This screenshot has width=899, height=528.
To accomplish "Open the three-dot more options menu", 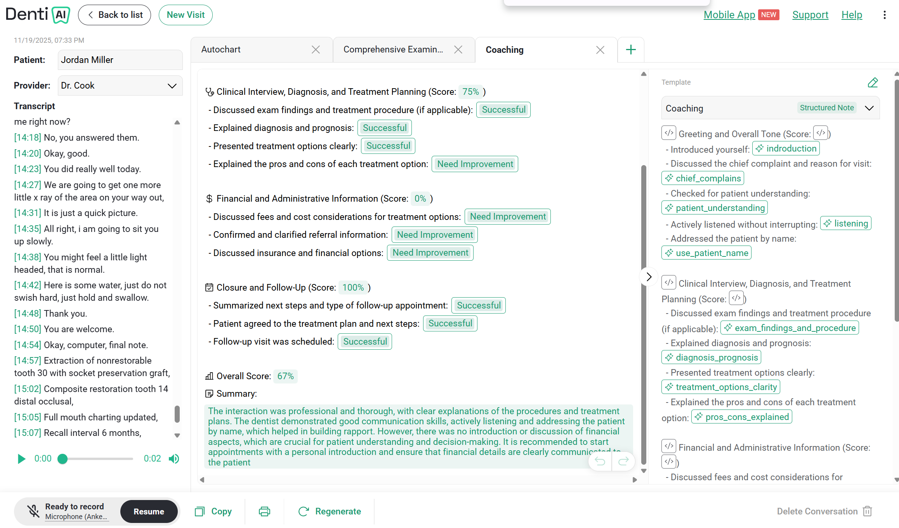I will point(885,15).
